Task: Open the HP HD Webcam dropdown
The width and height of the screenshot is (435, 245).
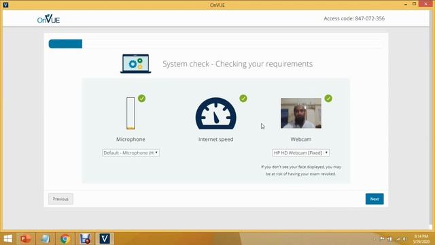Action: [300, 152]
